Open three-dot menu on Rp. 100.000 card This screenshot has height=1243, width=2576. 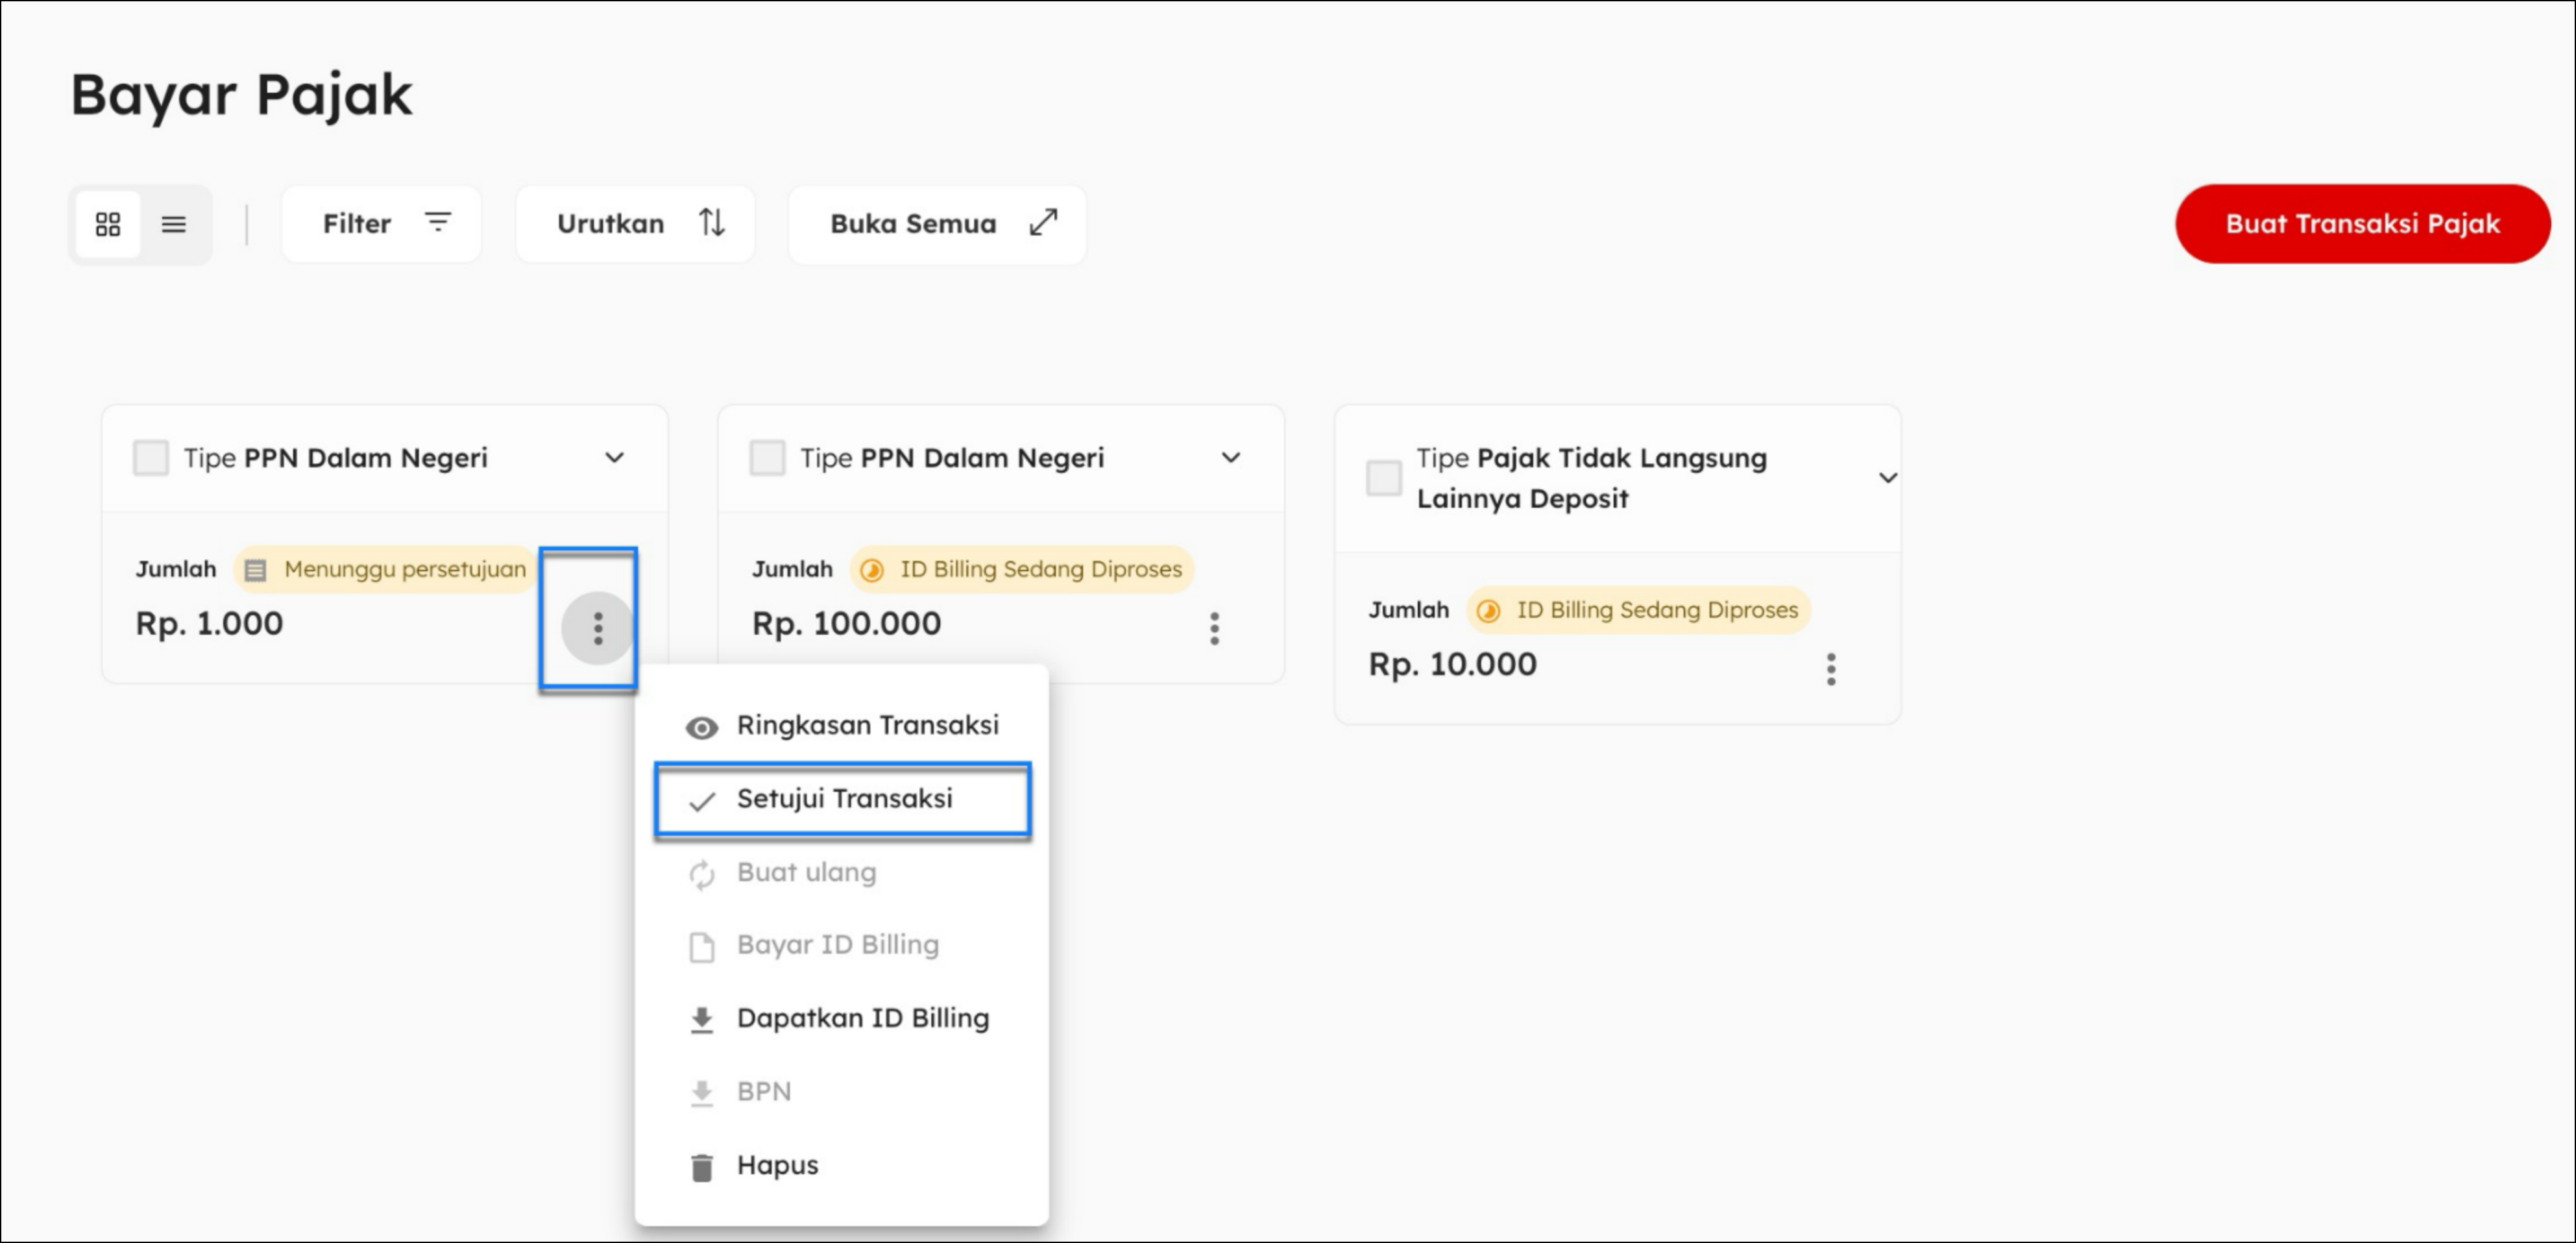[1214, 628]
